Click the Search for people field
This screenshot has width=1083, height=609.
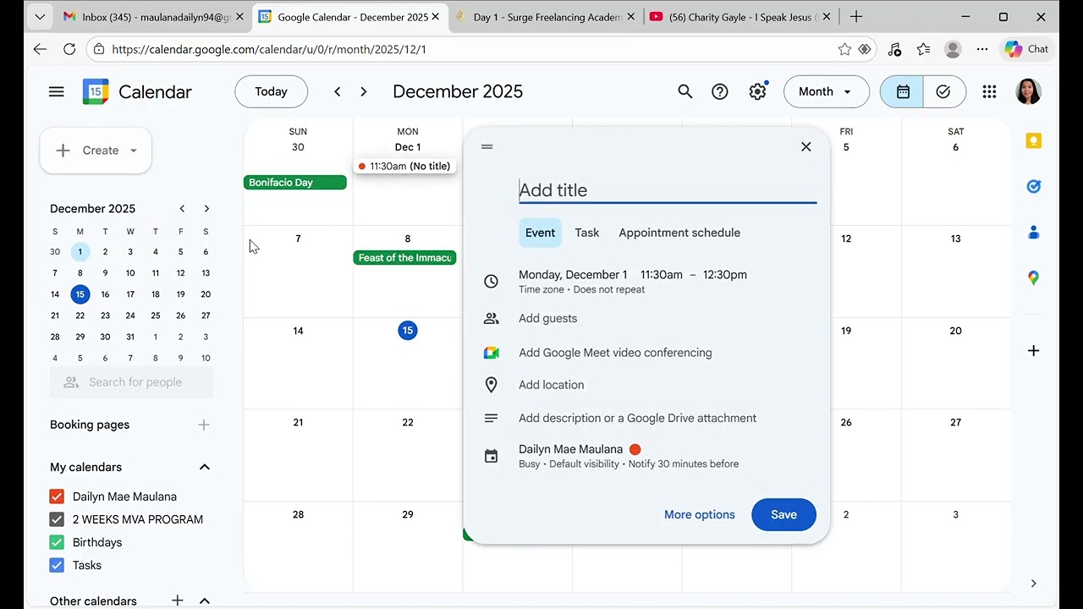(x=131, y=382)
